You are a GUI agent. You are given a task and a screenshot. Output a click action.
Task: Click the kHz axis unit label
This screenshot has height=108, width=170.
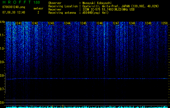tap(2, 22)
